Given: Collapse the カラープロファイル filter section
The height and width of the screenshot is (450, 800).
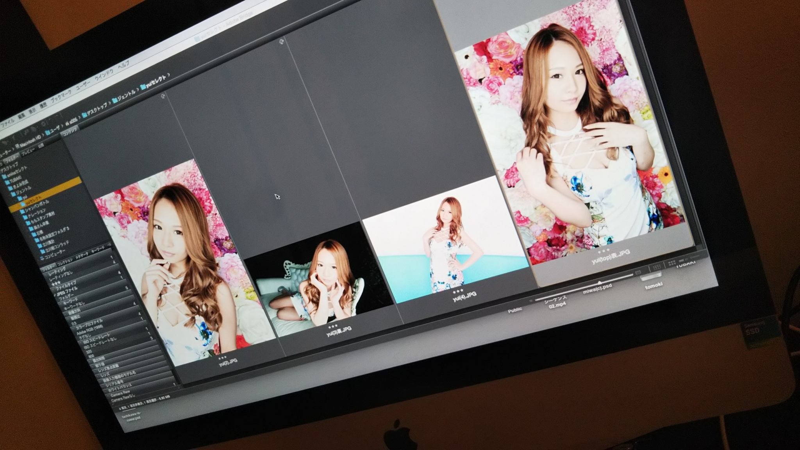Looking at the screenshot, I should tap(89, 324).
